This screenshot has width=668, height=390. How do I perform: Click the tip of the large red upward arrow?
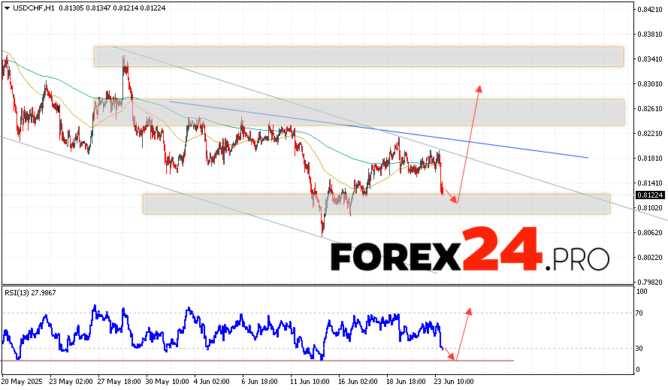[479, 86]
